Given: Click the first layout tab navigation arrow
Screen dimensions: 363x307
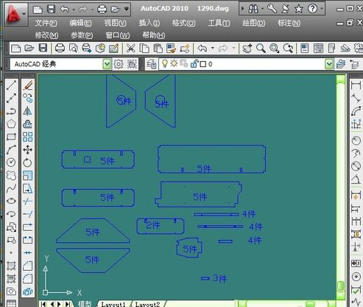Looking at the screenshot, I should [43, 304].
